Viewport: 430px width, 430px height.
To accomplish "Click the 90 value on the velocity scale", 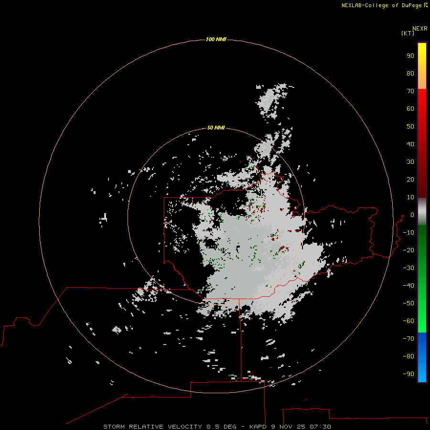I will (410, 56).
